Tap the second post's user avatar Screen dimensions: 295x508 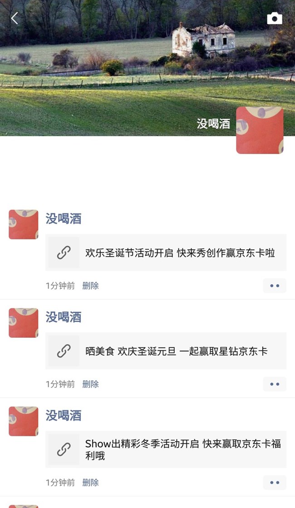[23, 323]
